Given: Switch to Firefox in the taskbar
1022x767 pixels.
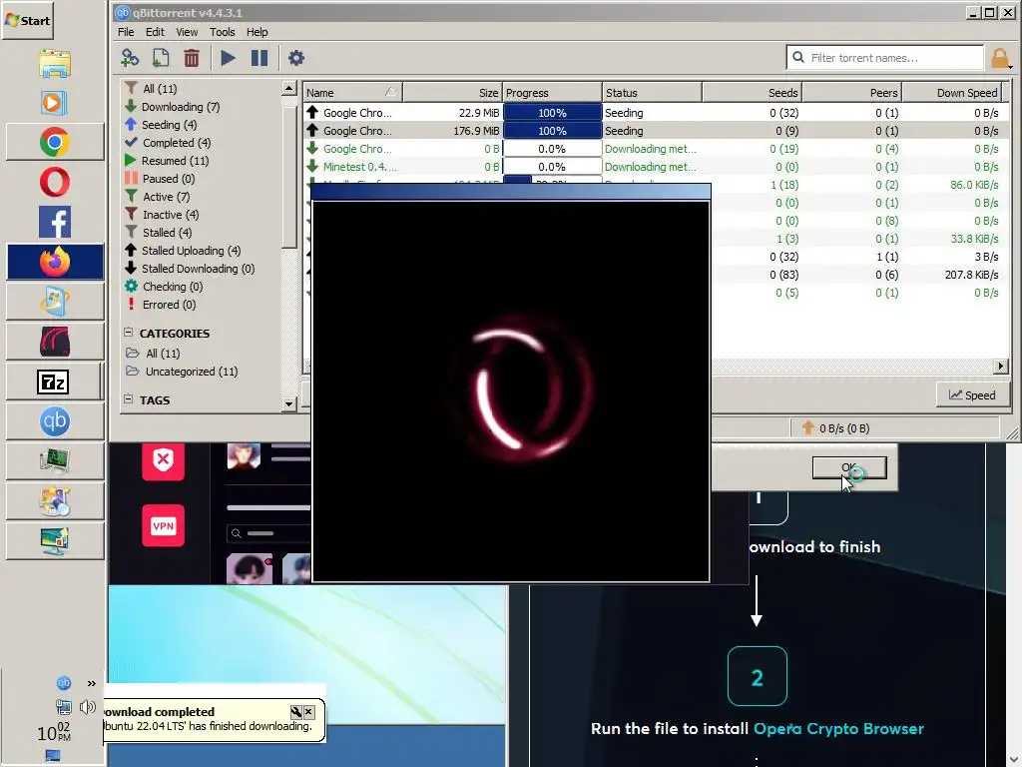Looking at the screenshot, I should (x=55, y=262).
